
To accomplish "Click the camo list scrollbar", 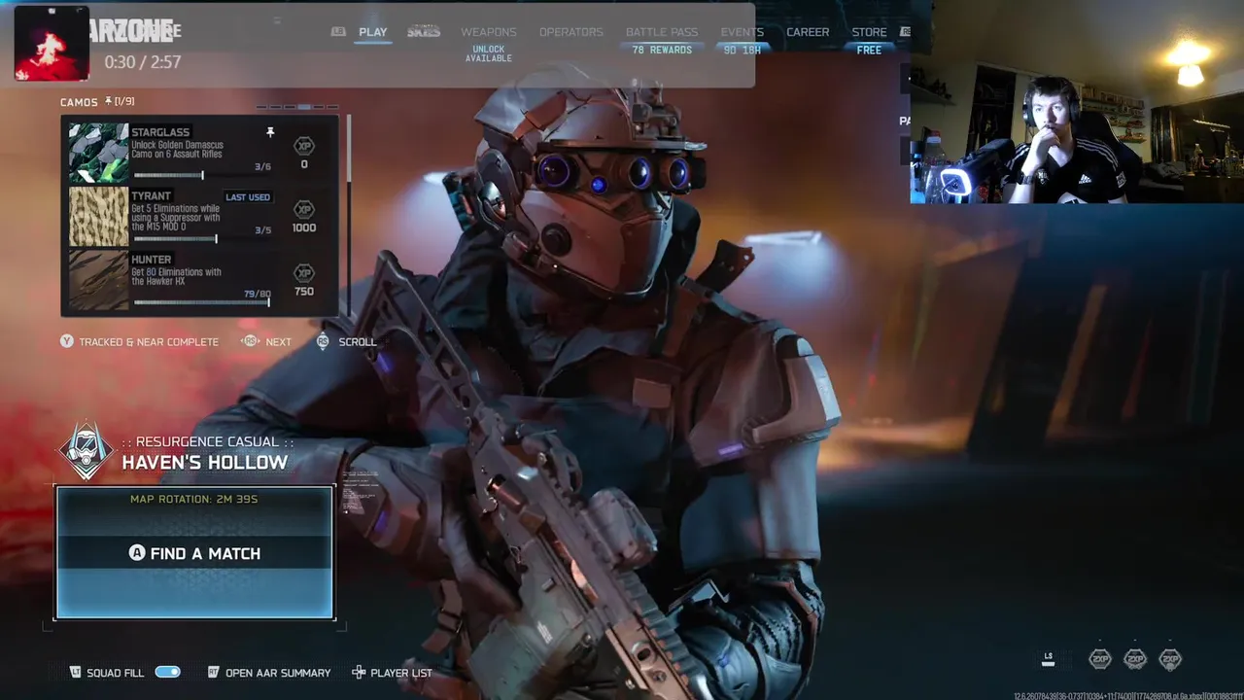I will [x=348, y=215].
